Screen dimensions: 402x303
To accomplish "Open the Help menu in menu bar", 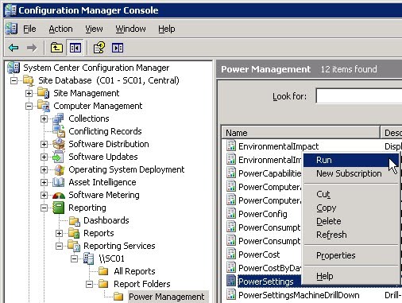I will tap(167, 29).
